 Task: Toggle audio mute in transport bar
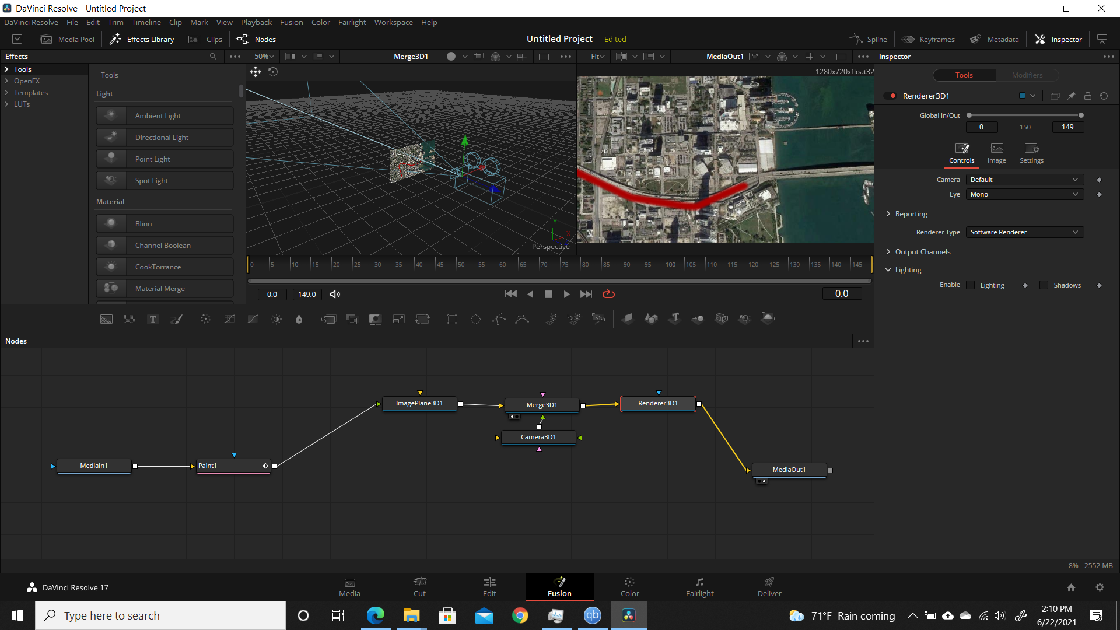335,295
